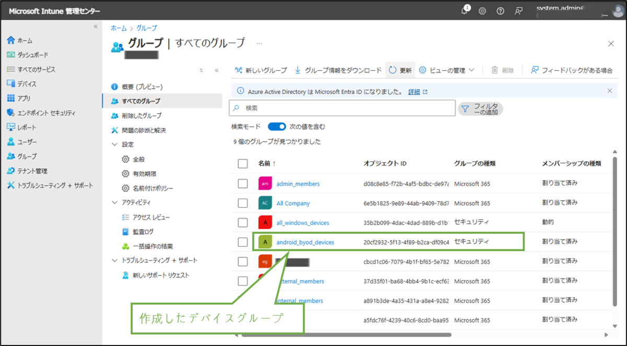Open the android_byod_devices group link
Screen dimensions: 627x346
tap(305, 242)
